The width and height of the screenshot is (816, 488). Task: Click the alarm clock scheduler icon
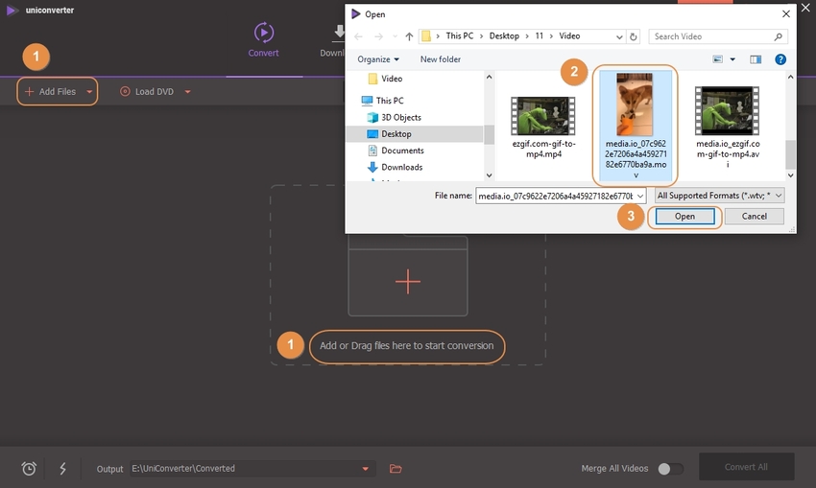tap(30, 468)
